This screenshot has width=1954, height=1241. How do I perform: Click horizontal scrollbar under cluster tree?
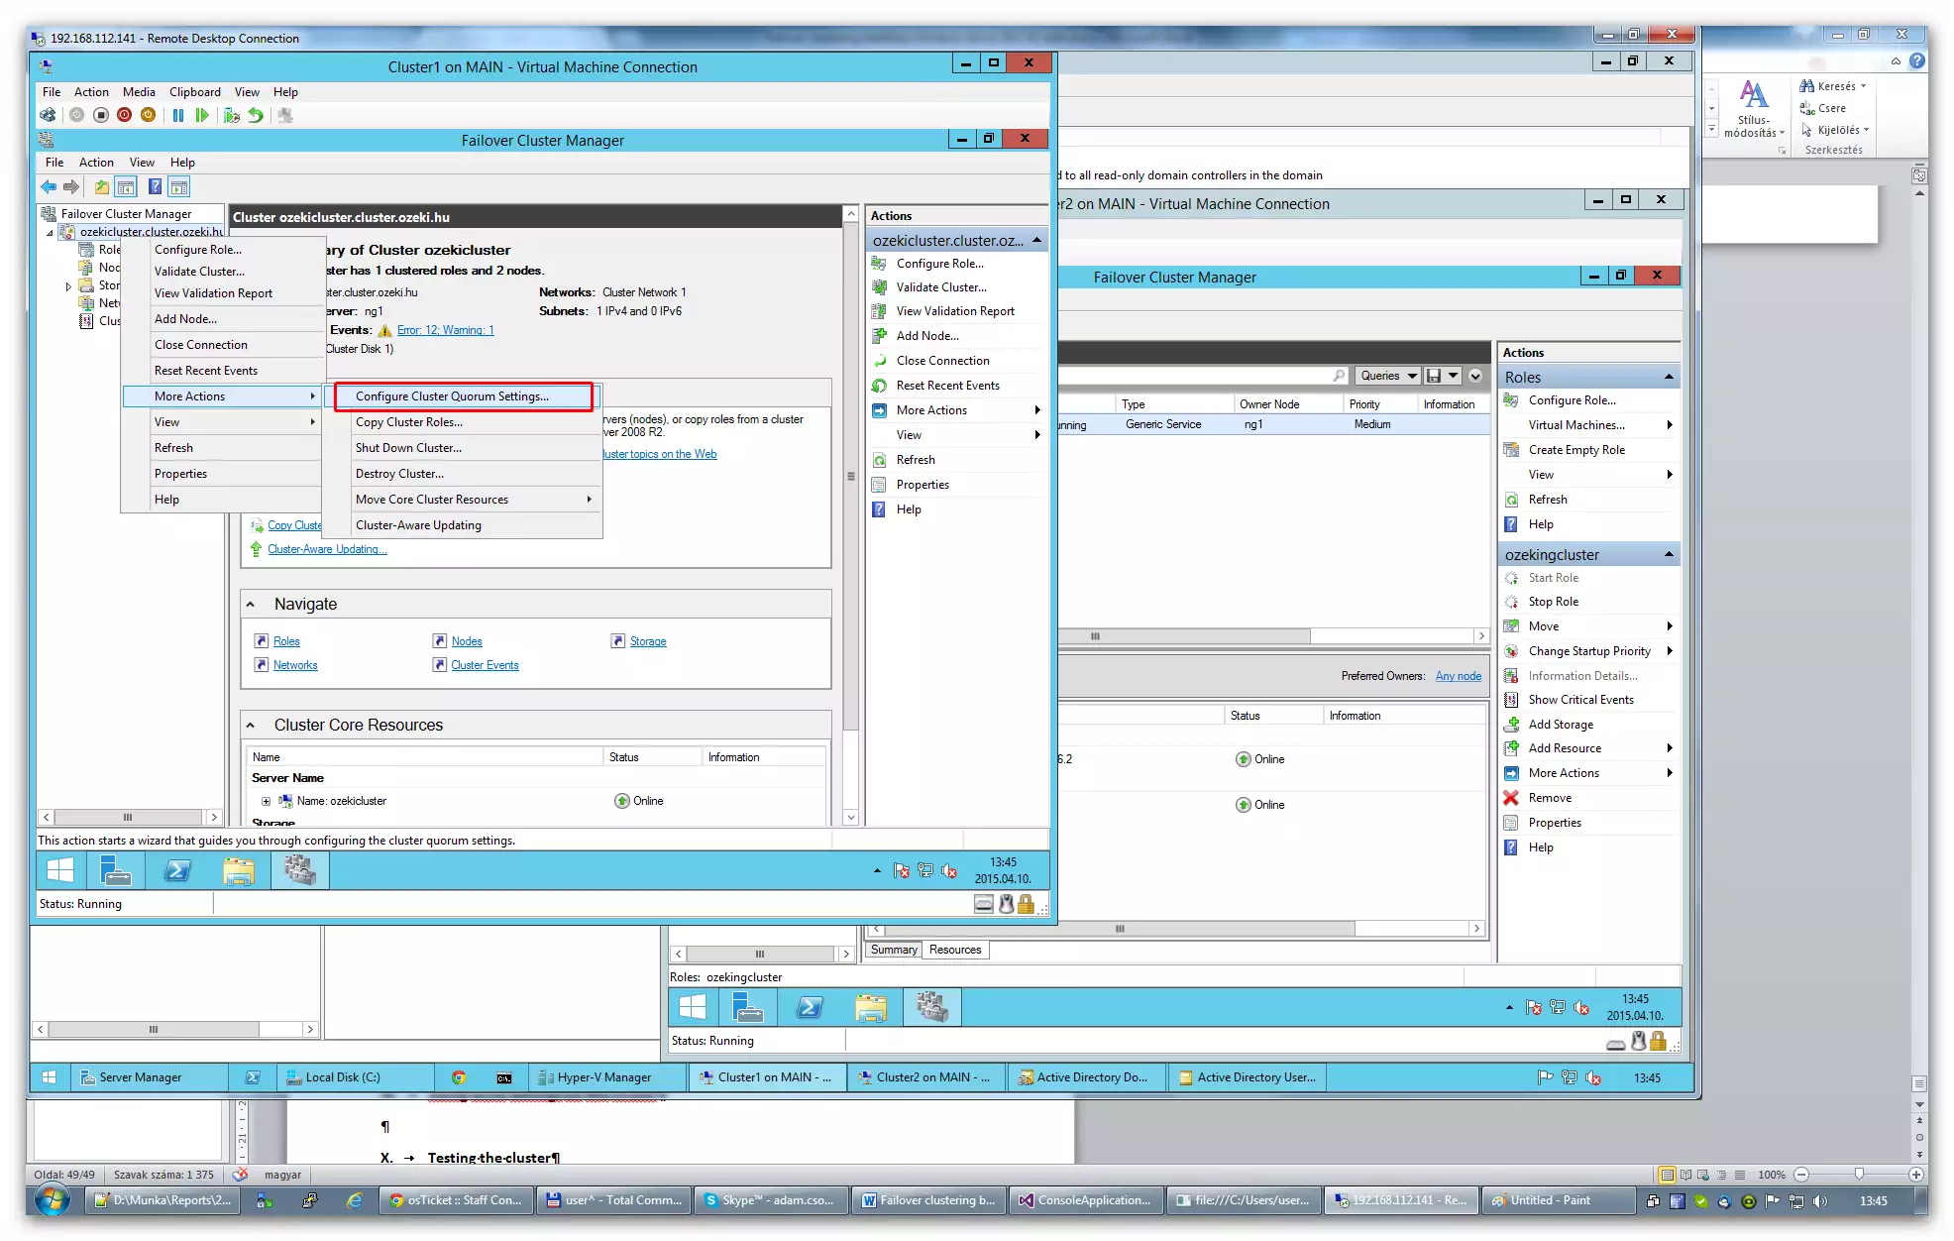129,818
